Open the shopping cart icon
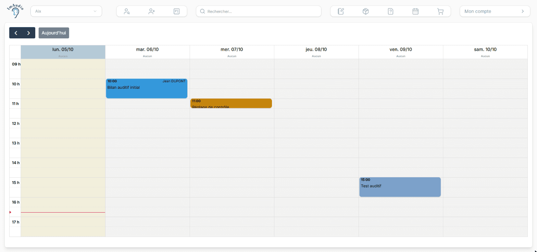The image size is (537, 252). click(x=440, y=11)
